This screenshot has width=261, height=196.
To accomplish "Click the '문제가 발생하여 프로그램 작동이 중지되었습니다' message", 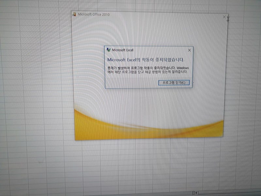I will click(x=148, y=70).
